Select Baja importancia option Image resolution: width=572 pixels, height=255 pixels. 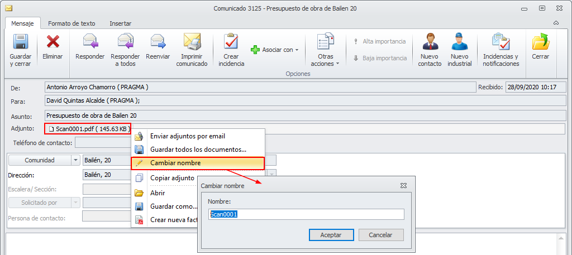[380, 58]
